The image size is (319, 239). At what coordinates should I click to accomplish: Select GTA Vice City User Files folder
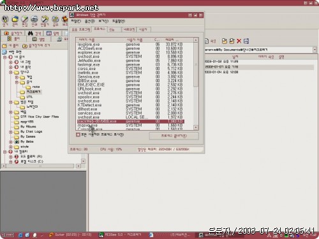click(40, 117)
